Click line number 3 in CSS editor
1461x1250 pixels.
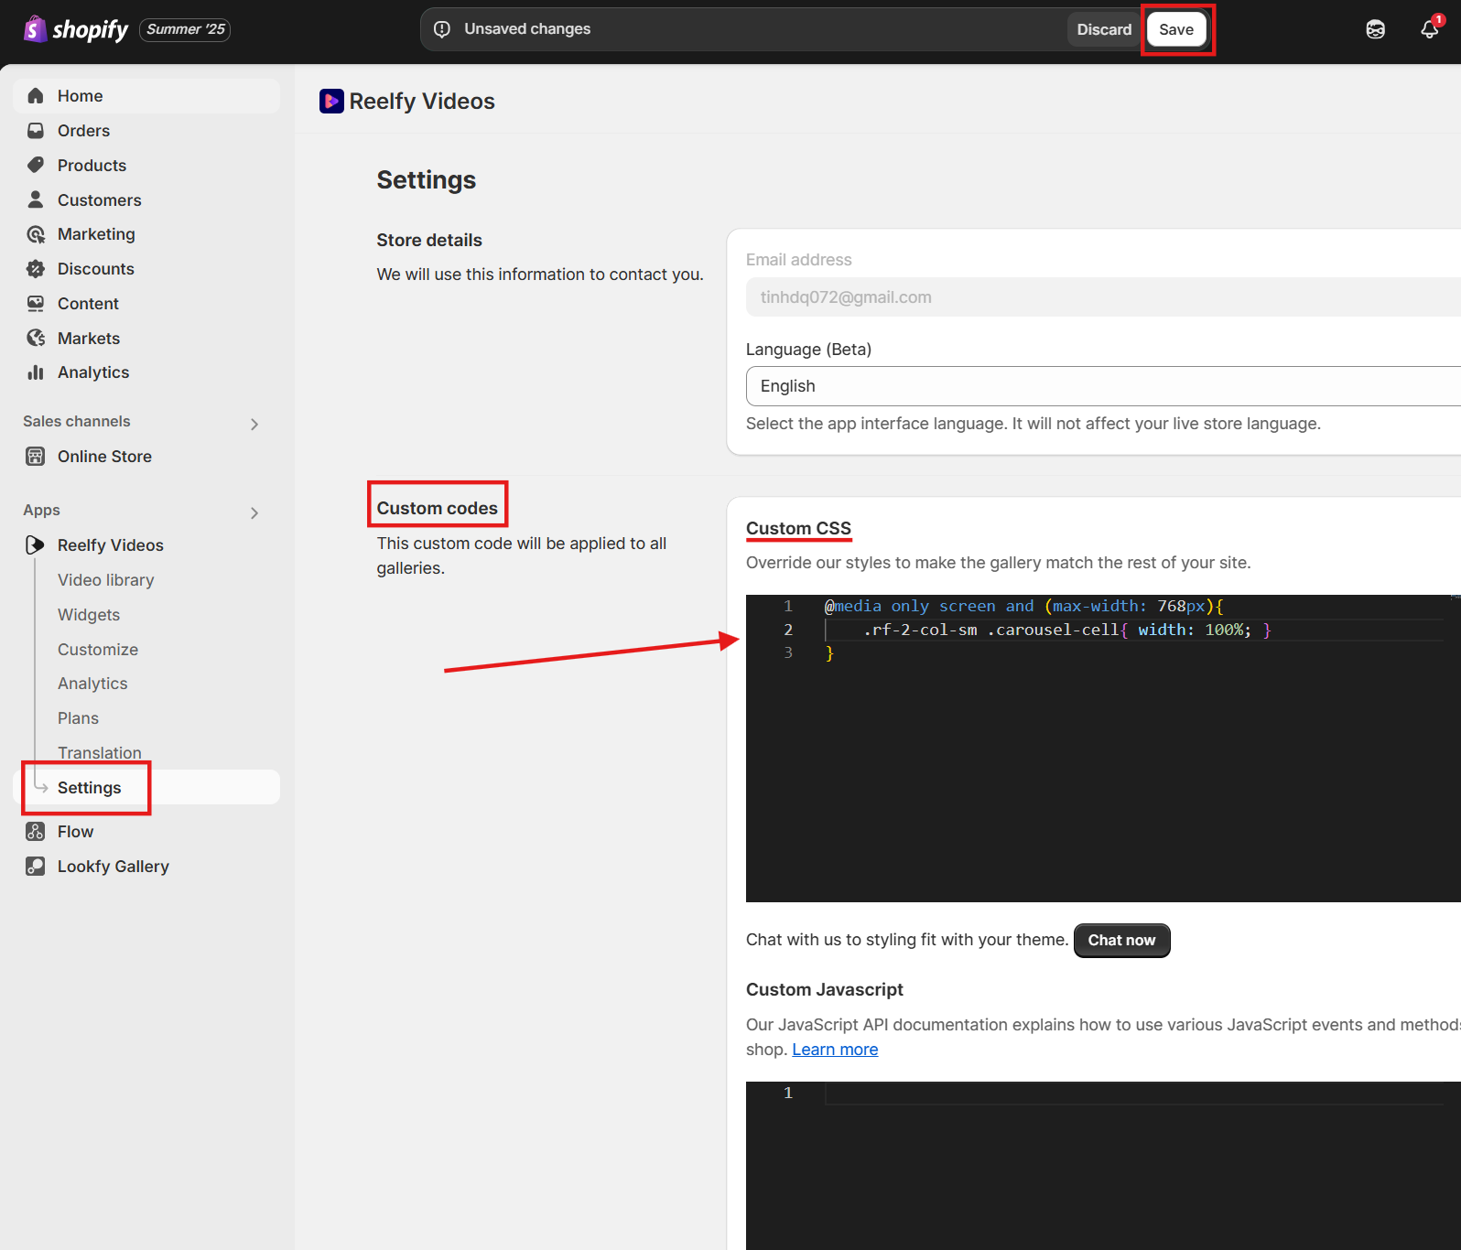[788, 653]
